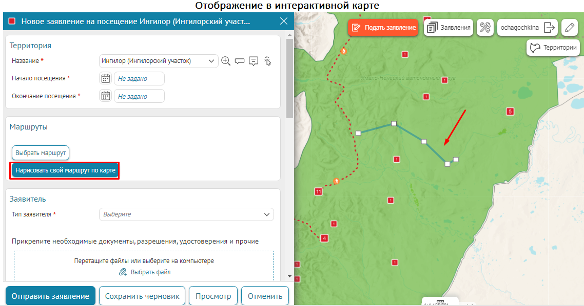Click the Окончание посещения date field
Image resolution: width=584 pixels, height=306 pixels.
click(x=139, y=96)
